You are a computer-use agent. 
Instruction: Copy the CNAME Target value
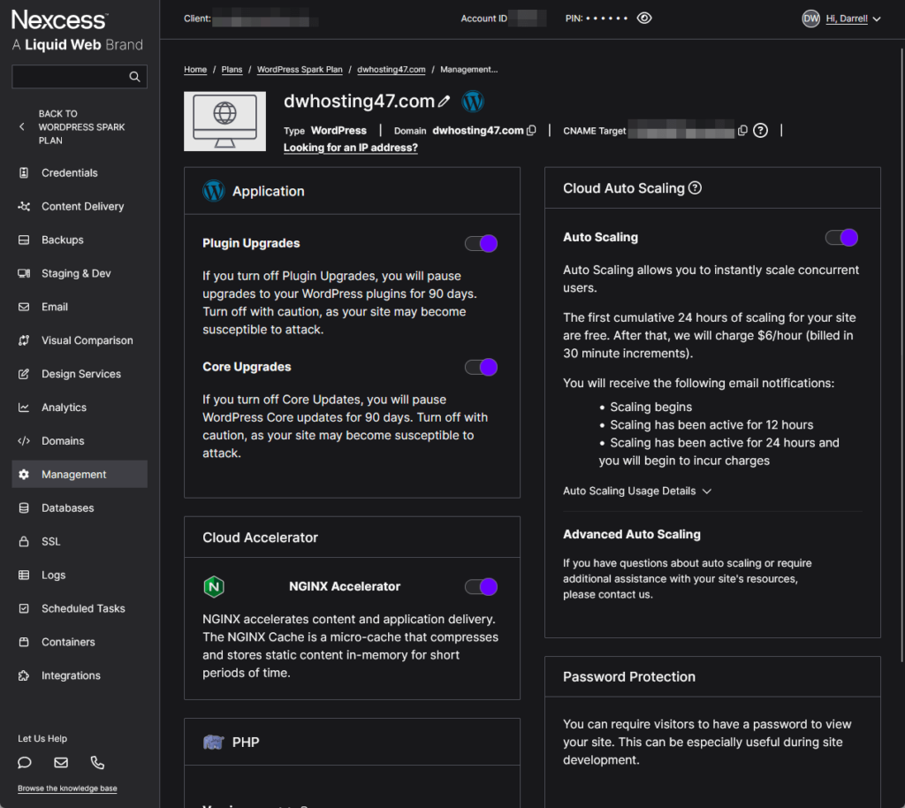[x=742, y=131]
